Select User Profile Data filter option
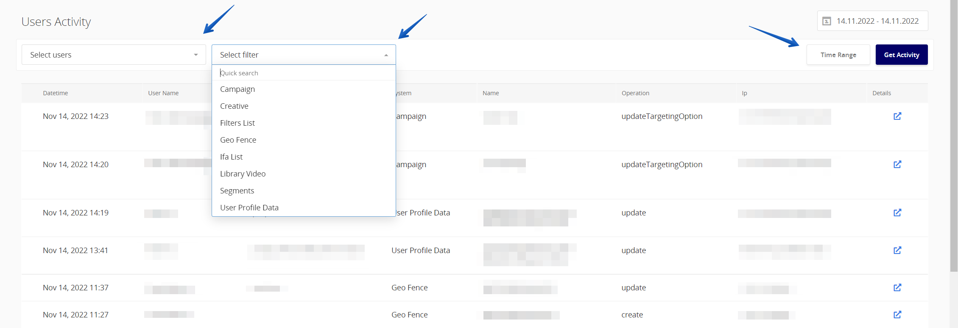Image resolution: width=958 pixels, height=328 pixels. click(x=304, y=207)
